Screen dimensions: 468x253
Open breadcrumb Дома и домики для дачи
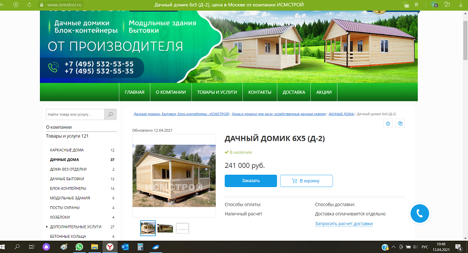click(278, 114)
